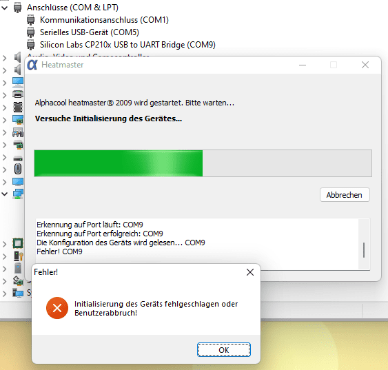
Task: Click the firmware chip icon in device tree
Action: 18,107
